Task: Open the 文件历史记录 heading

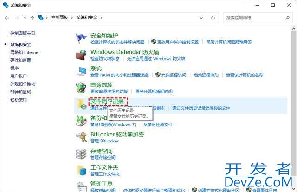Action: click(x=107, y=102)
